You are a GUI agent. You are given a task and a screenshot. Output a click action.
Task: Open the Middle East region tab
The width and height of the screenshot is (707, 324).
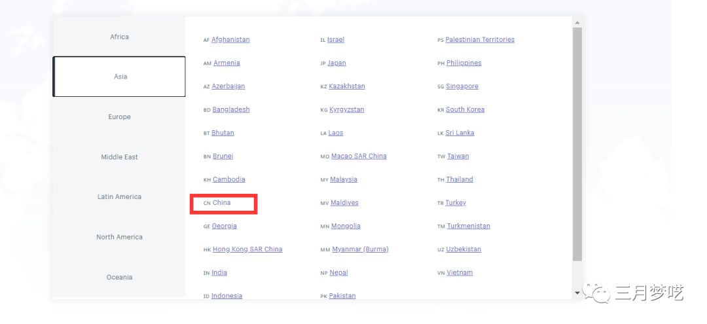[x=119, y=157]
